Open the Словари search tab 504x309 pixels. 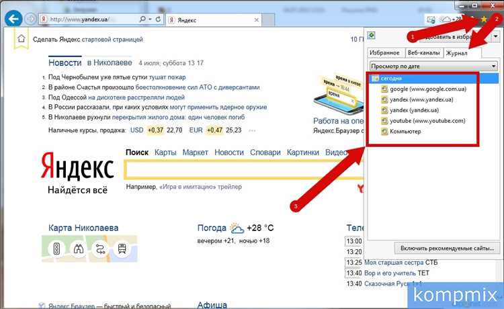(265, 152)
